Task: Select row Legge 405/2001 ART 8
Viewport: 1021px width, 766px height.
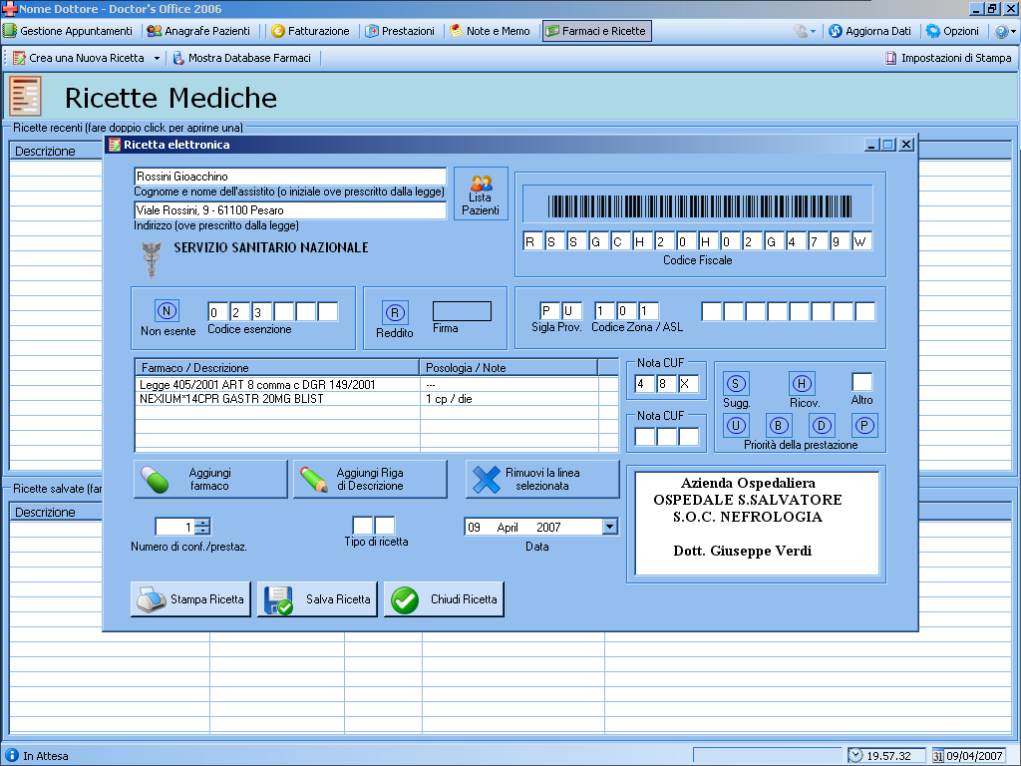Action: (376, 384)
